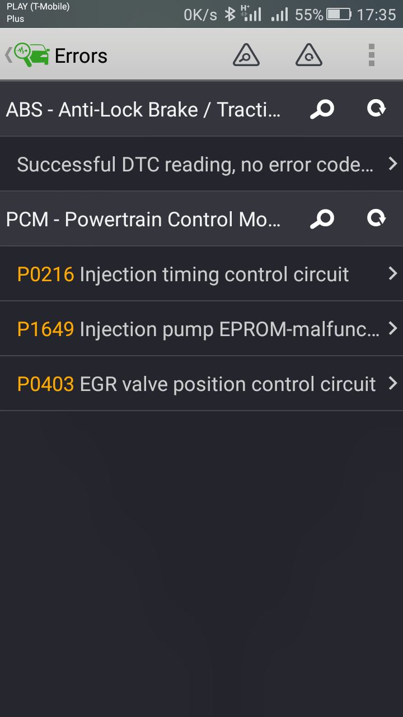403x717 pixels.
Task: Tap the Bluetooth icon in the status bar
Action: tap(229, 15)
